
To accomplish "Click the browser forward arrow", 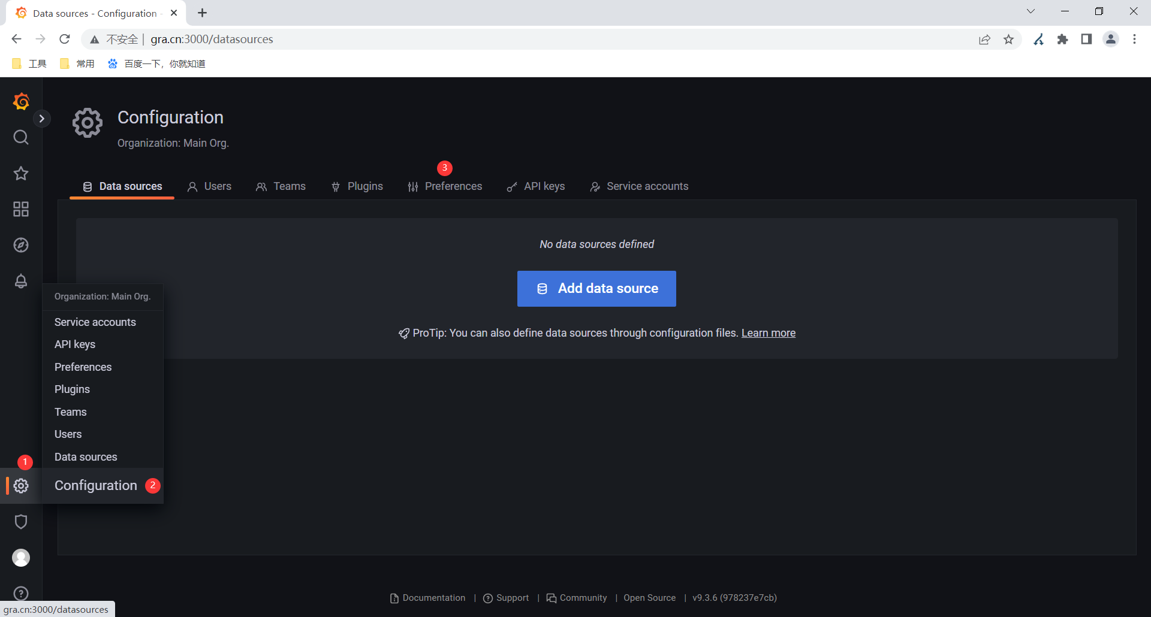I will click(x=40, y=39).
